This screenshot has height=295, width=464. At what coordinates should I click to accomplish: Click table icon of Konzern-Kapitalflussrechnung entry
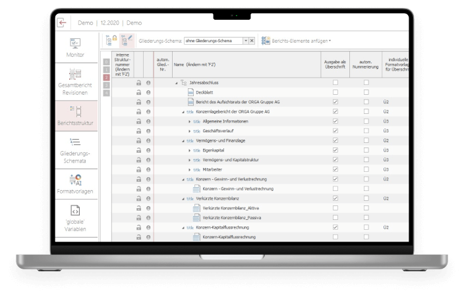196,237
